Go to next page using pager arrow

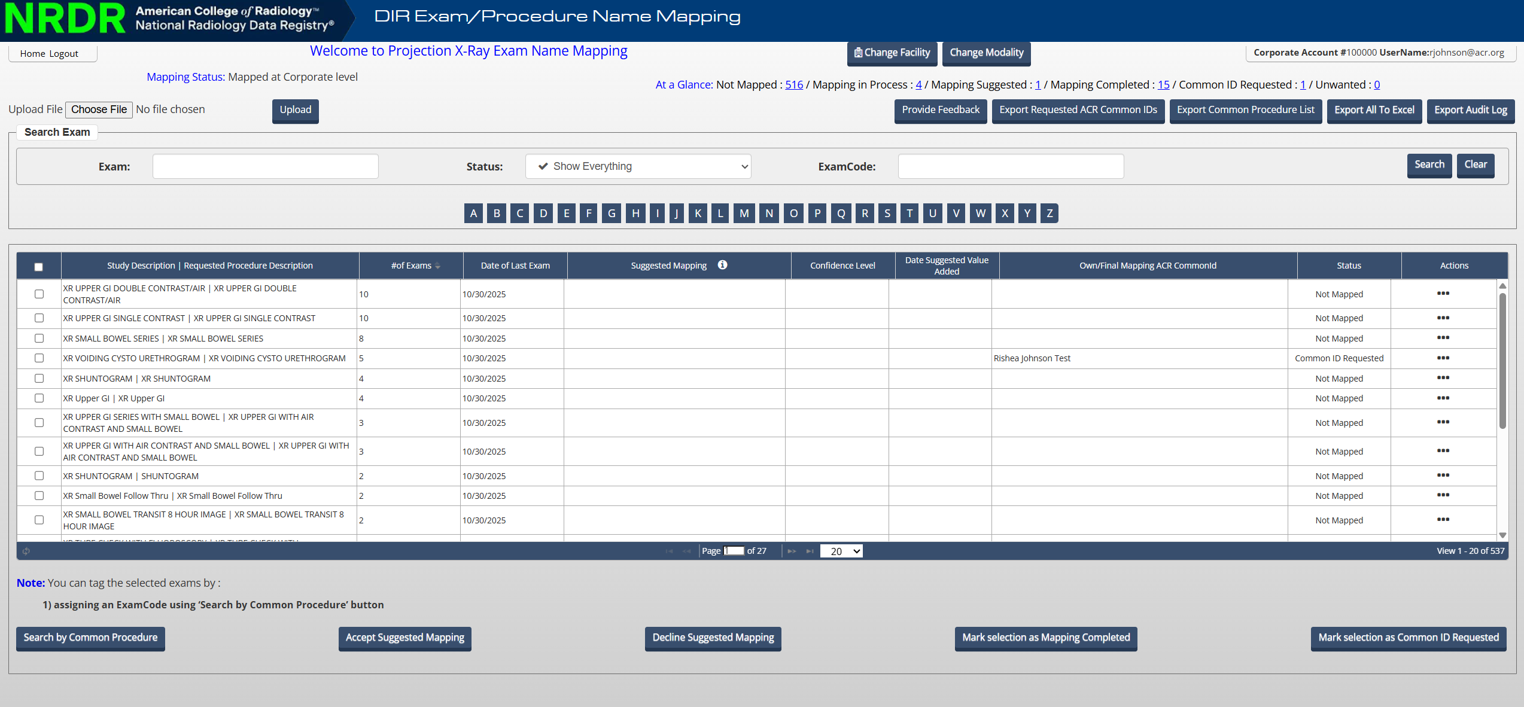[792, 551]
